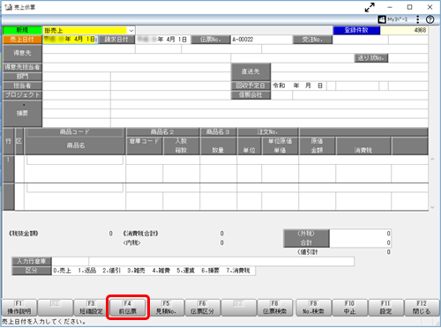
Task: Open the three-dot more options menu
Action: point(418,19)
